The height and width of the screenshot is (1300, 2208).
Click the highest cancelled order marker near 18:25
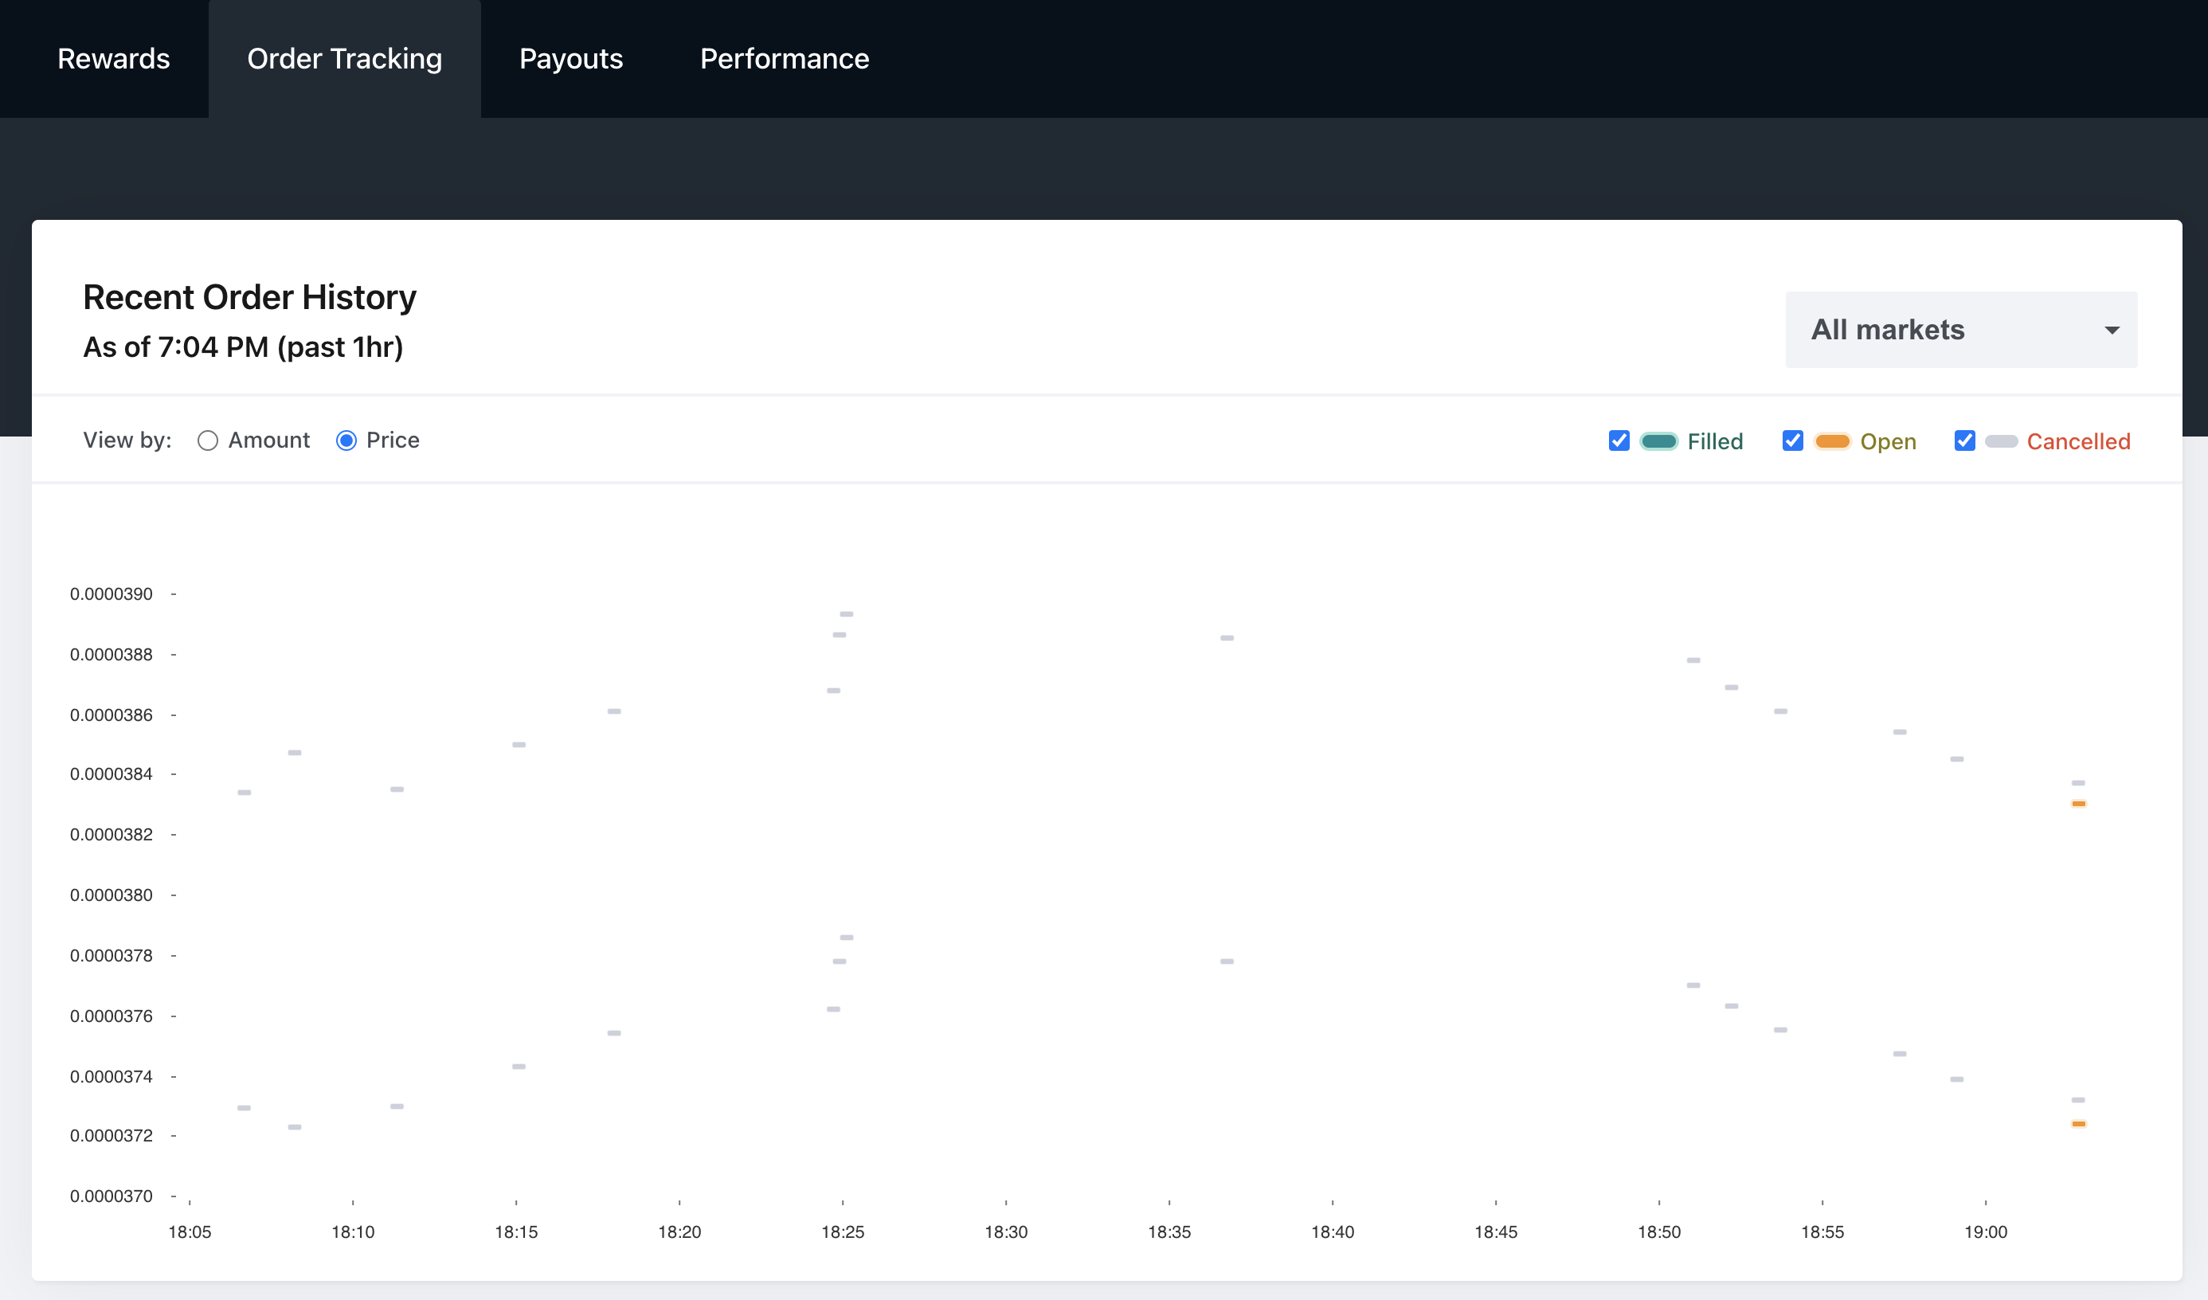tap(847, 614)
